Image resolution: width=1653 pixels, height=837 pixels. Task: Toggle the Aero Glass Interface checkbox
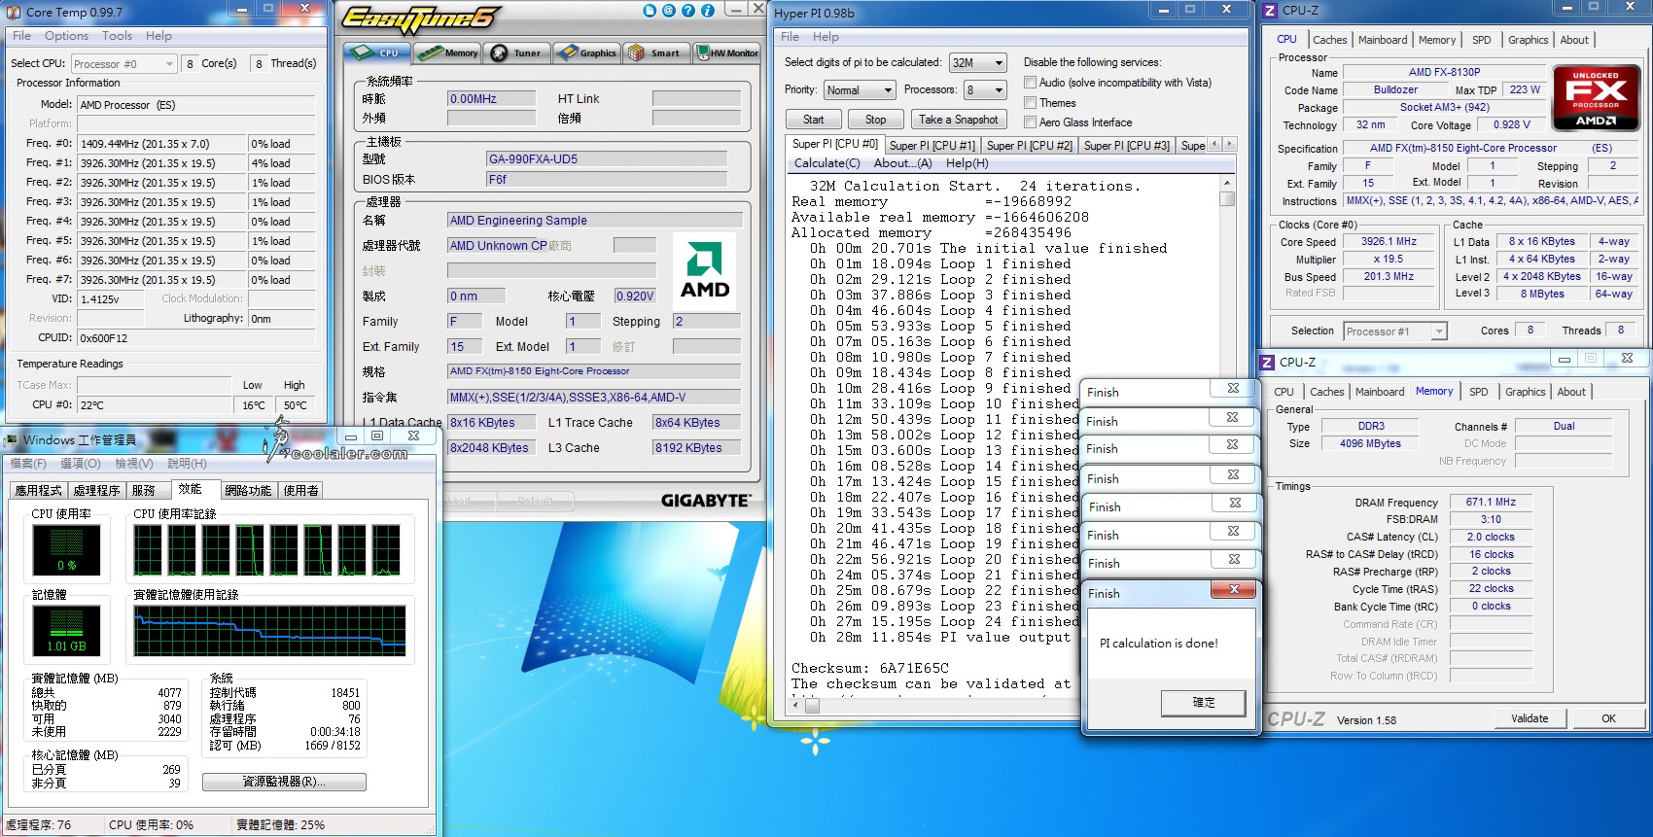tap(1030, 122)
